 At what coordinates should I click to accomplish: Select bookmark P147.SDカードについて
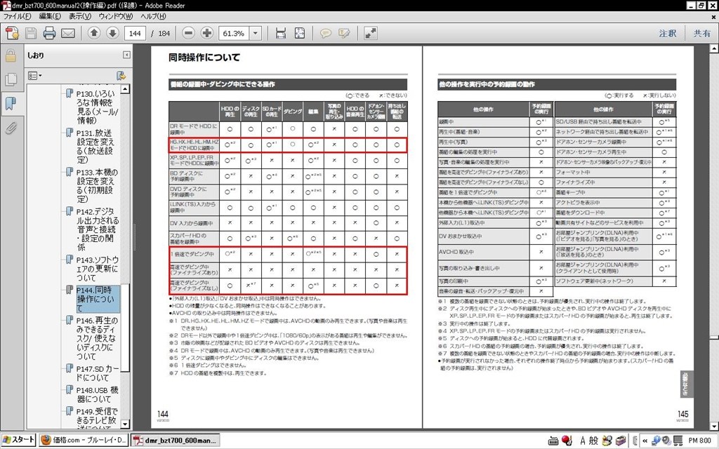click(x=98, y=373)
